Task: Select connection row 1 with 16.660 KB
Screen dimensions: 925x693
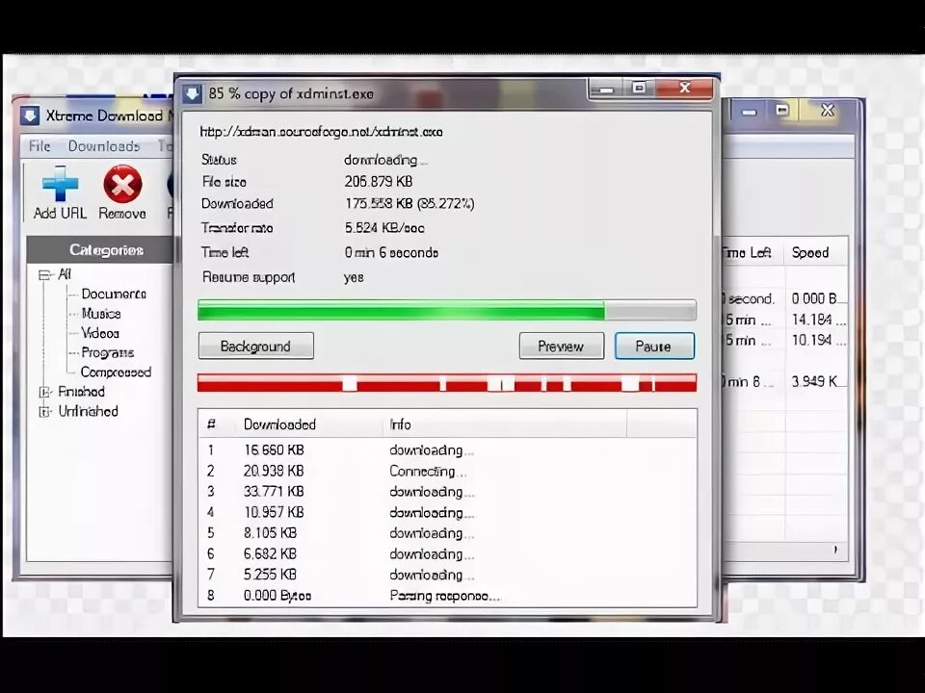Action: 447,450
